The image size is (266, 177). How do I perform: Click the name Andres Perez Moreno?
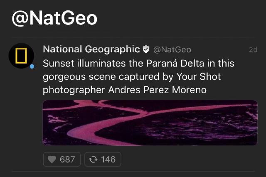point(158,90)
